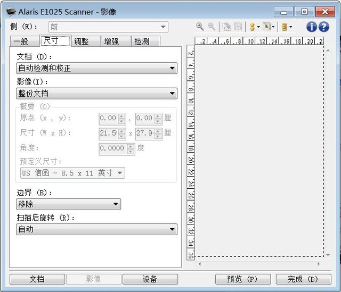Open the arrow beside the stars icon
341x292 pixels.
258,27
